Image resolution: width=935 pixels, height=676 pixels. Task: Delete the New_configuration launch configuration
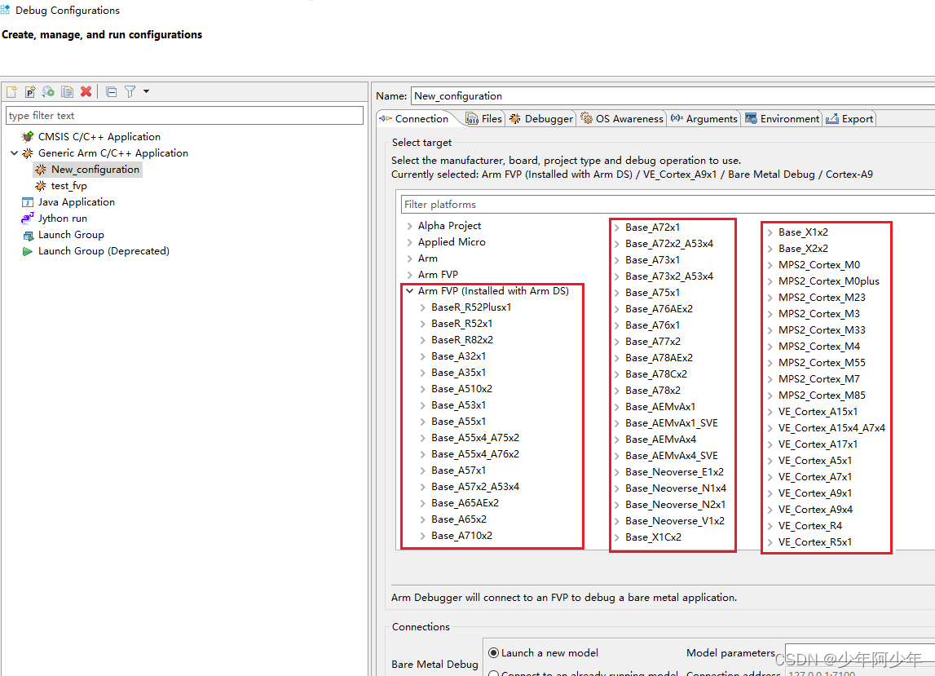tap(86, 91)
